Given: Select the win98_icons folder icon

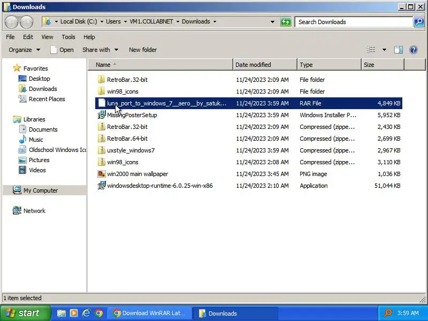Looking at the screenshot, I should click(101, 91).
